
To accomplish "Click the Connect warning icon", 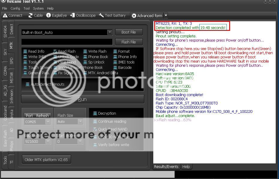I will pos(5,16).
